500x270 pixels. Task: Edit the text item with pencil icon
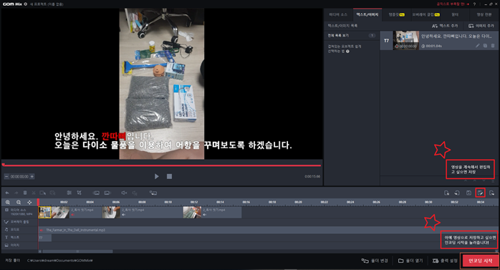tap(477, 46)
